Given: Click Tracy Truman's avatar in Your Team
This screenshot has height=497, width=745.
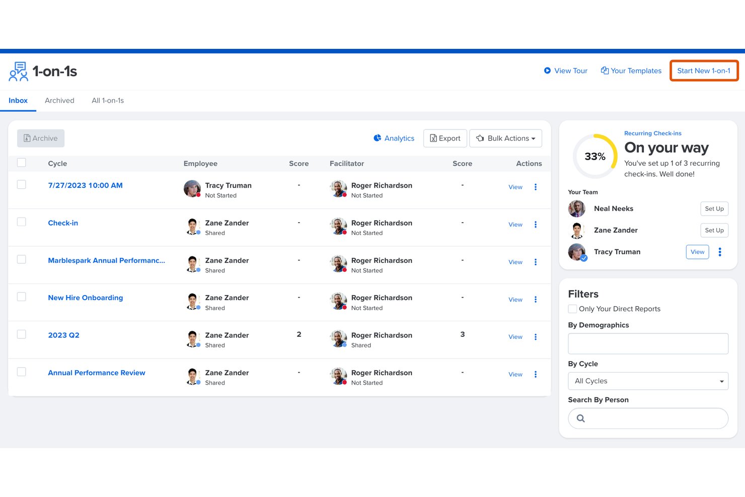Looking at the screenshot, I should click(577, 252).
